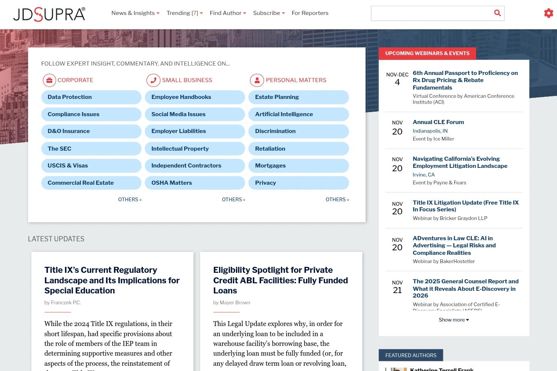Open the News & Insights menu
The height and width of the screenshot is (371, 557).
click(135, 13)
